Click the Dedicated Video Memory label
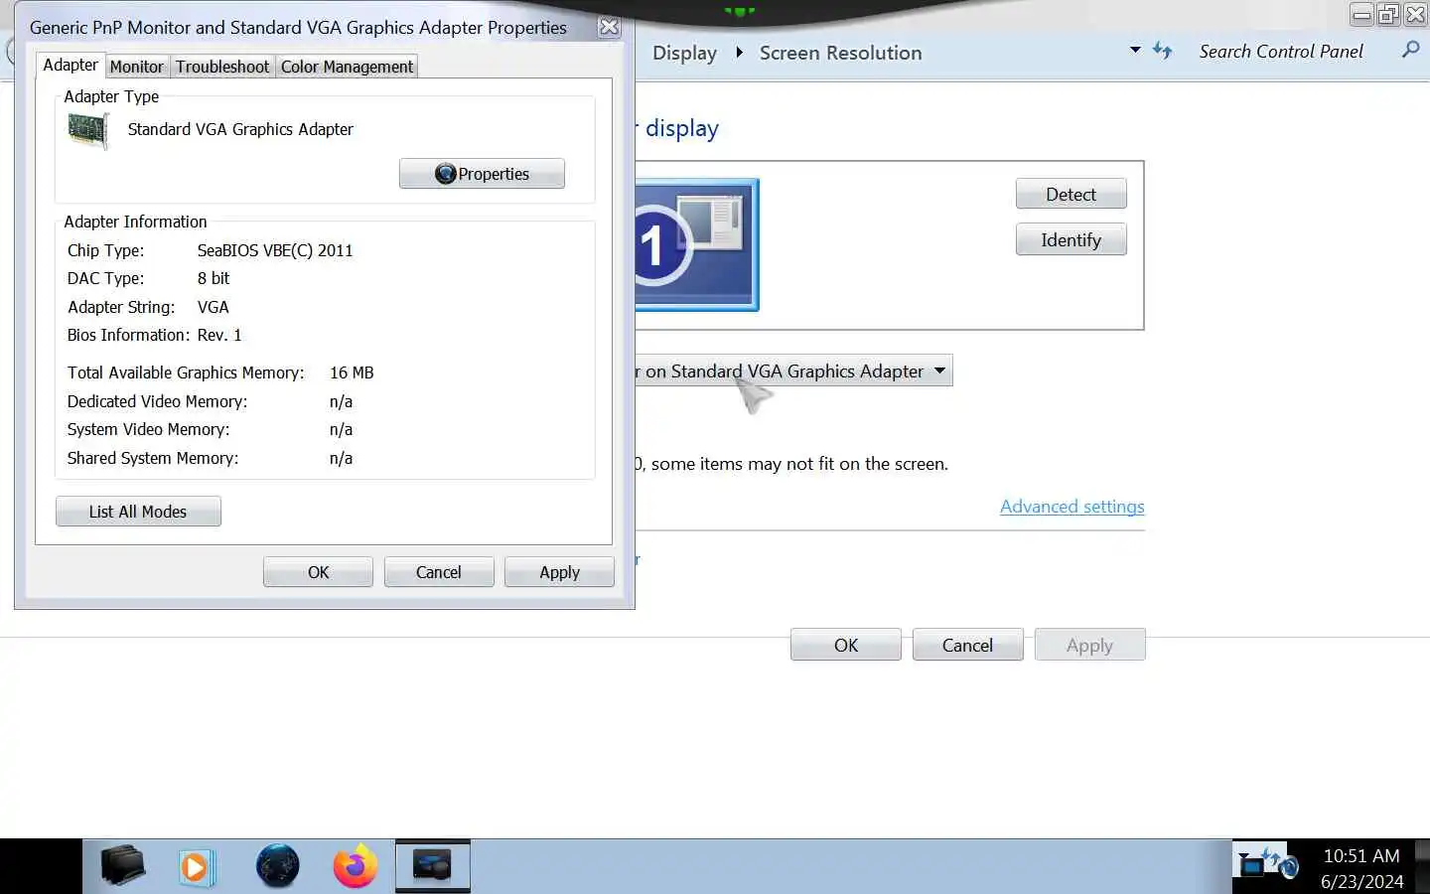Screen dimensions: 1430x894 point(157,401)
